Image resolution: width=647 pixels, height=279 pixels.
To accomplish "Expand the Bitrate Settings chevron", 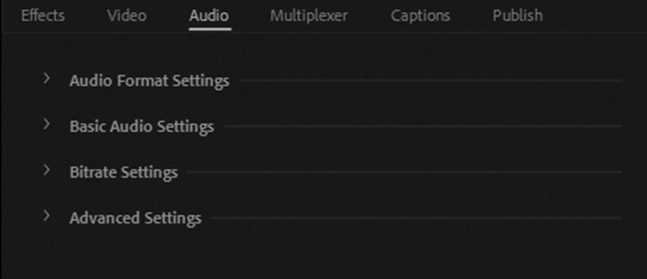I will coord(46,170).
